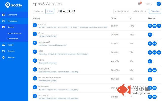162x101 pixels.
Task: Click the Timesheets stopwatch icon
Action: 3,21
